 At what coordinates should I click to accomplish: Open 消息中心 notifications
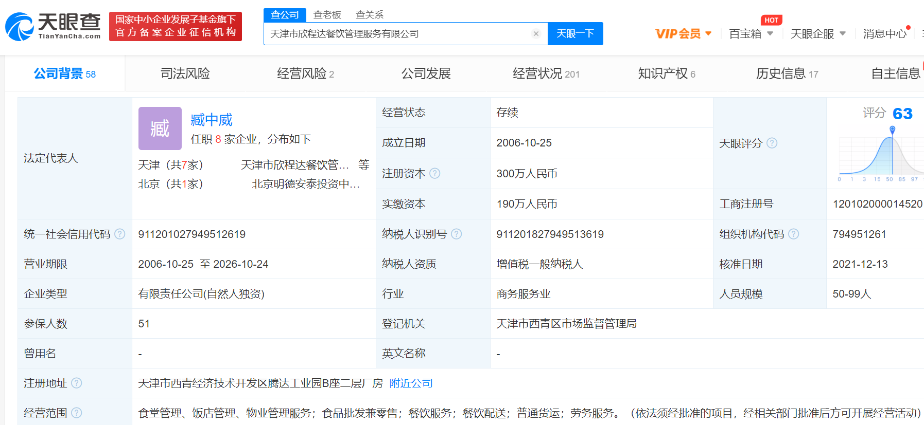885,34
